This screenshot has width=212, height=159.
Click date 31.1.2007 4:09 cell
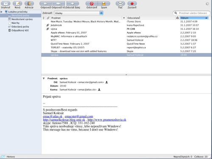click(x=189, y=22)
